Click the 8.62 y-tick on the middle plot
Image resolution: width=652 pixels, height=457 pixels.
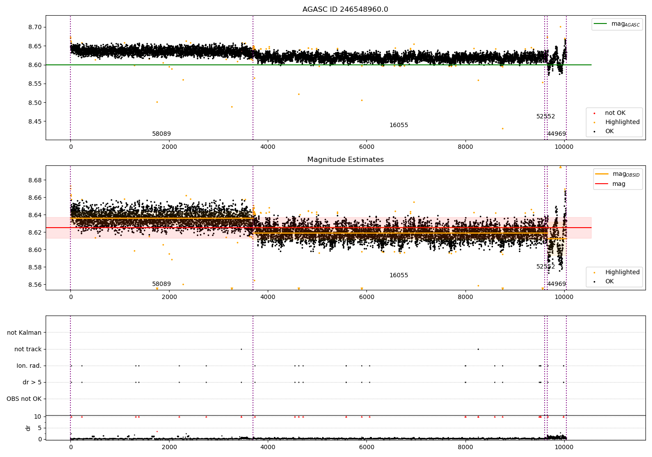[35, 232]
